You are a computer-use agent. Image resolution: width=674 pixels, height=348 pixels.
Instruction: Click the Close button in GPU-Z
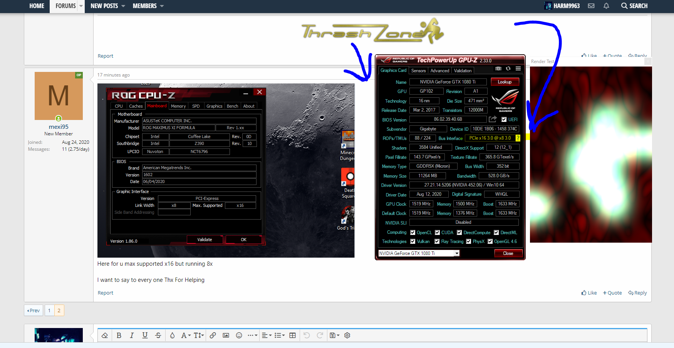(x=508, y=253)
